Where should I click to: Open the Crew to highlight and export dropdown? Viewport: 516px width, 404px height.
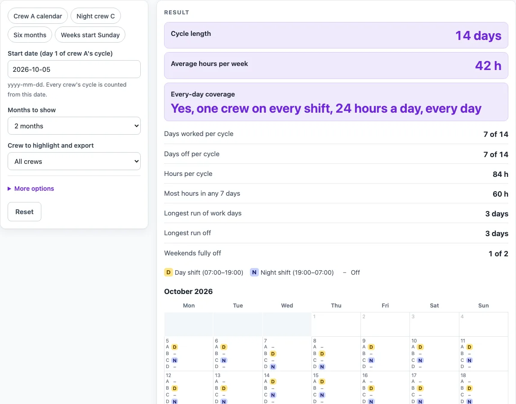pyautogui.click(x=74, y=162)
